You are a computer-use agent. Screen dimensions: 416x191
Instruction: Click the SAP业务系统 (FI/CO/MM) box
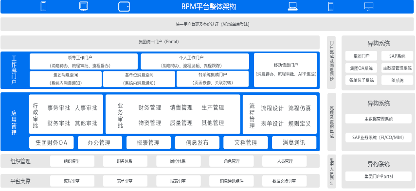pos(379,138)
